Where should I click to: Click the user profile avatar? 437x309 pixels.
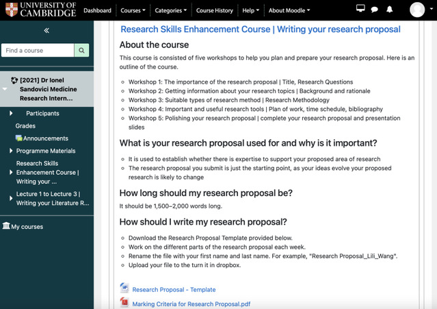(417, 10)
